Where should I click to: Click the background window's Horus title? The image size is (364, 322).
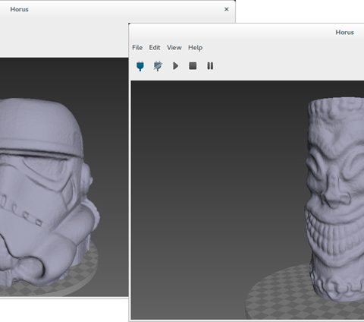point(19,9)
